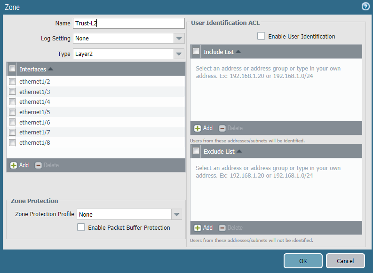The width and height of the screenshot is (373, 273).
Task: Check the ethernet1/6 interface checkbox
Action: pos(12,122)
